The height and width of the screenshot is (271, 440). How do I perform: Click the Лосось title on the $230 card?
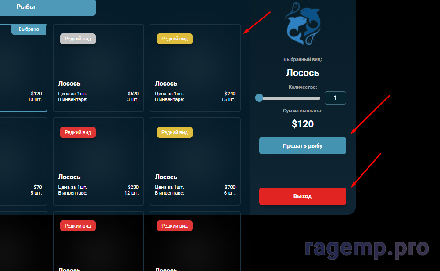click(x=69, y=177)
